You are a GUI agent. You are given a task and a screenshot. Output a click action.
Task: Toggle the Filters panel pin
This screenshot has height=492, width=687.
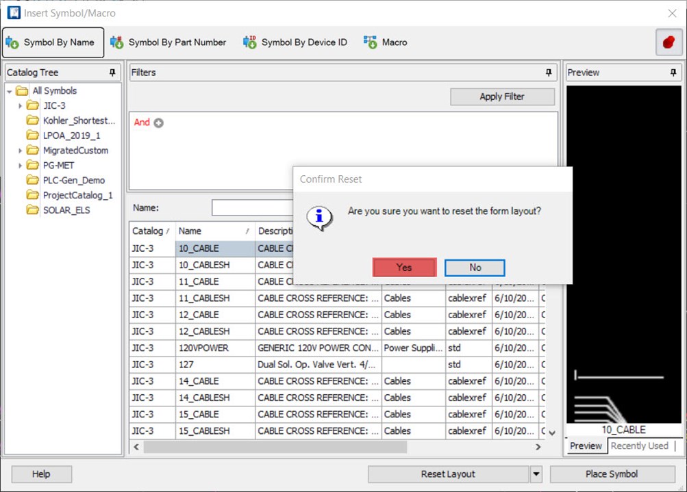tap(547, 72)
